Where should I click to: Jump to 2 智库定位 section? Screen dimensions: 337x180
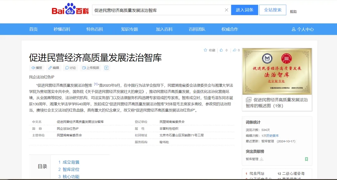click(69, 169)
